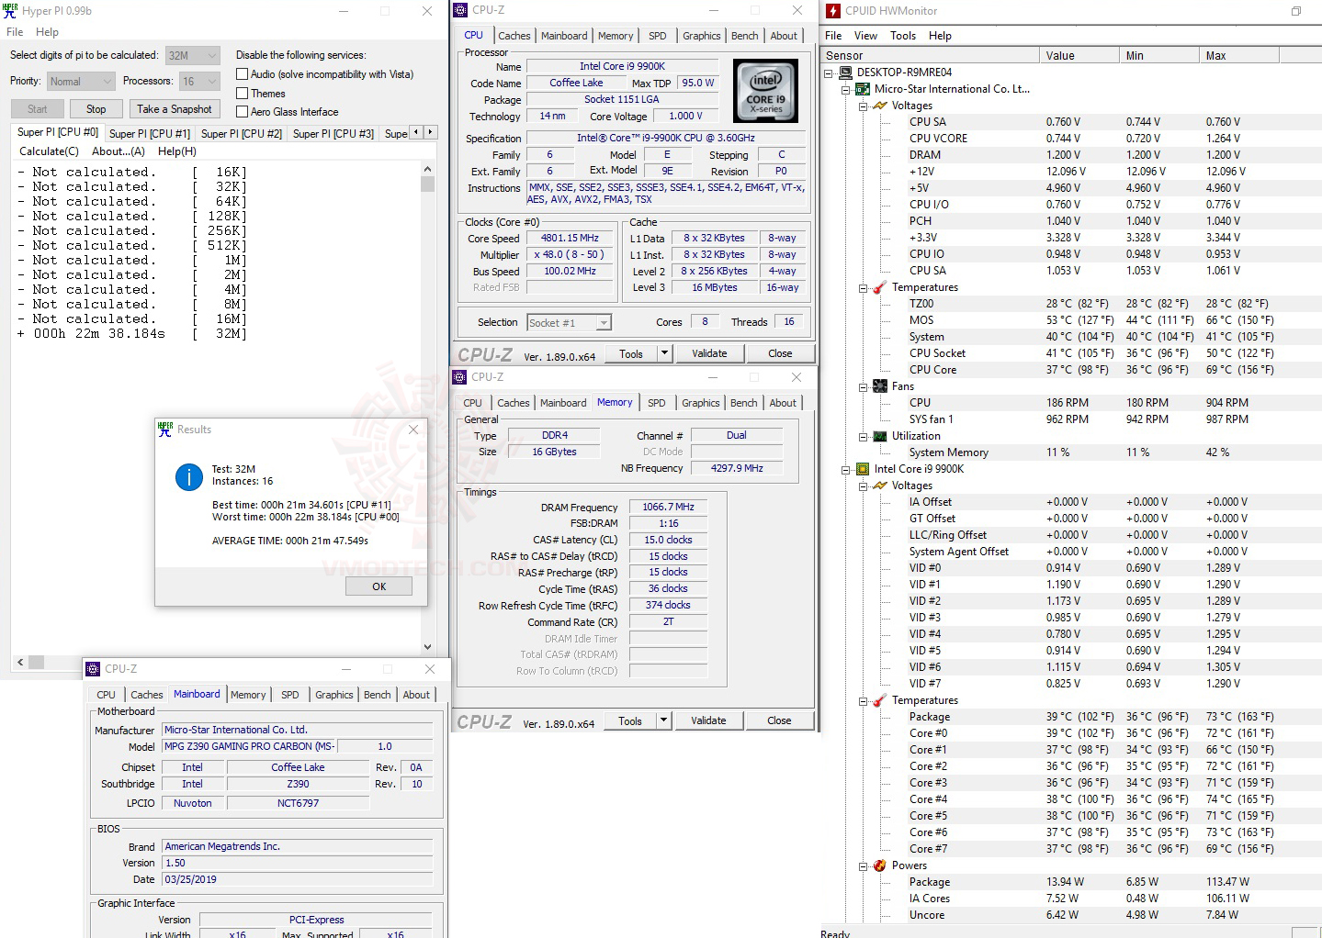Open the Bench tab in the CPU-Z Processor window

coord(745,36)
